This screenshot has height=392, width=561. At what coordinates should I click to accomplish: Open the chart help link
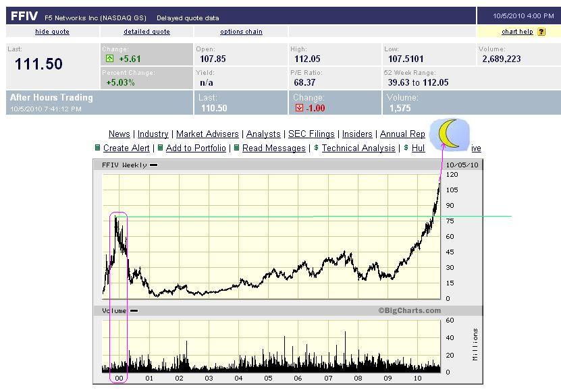pos(517,32)
